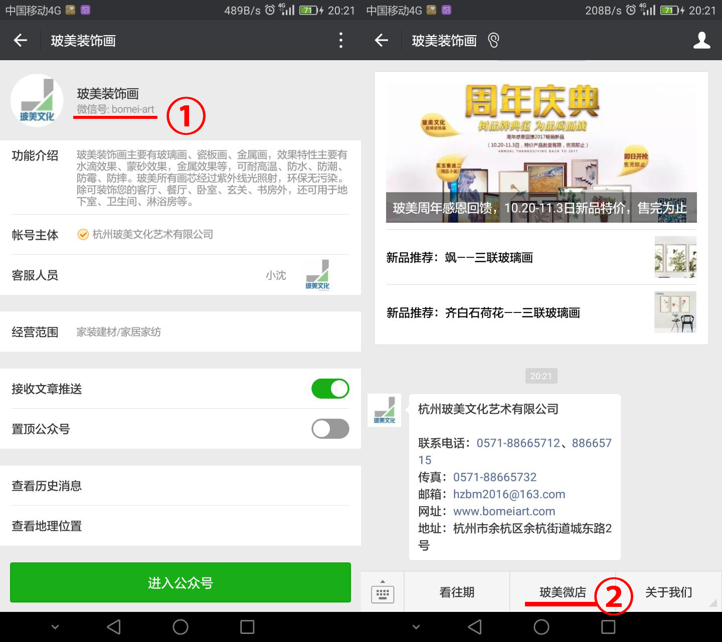The image size is (722, 642).
Task: Open 查看地理位置 row
Action: 180,526
